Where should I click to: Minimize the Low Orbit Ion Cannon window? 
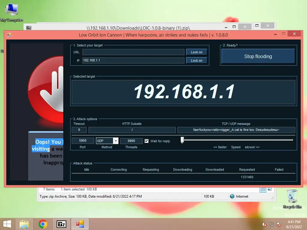click(276, 34)
